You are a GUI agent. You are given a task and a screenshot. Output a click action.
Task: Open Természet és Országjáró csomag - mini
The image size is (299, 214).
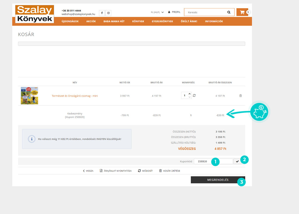75,96
